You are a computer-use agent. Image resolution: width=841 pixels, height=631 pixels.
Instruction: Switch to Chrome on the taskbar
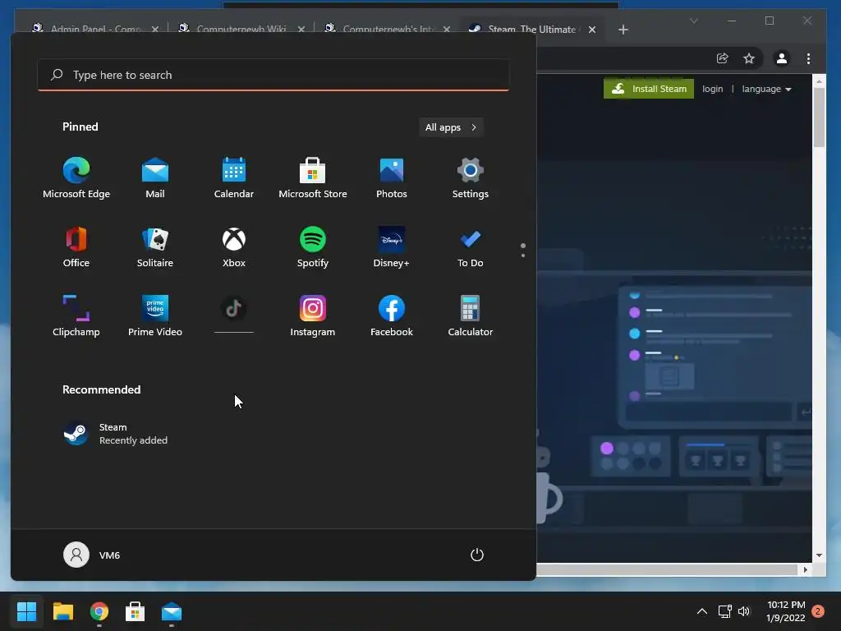coord(99,611)
